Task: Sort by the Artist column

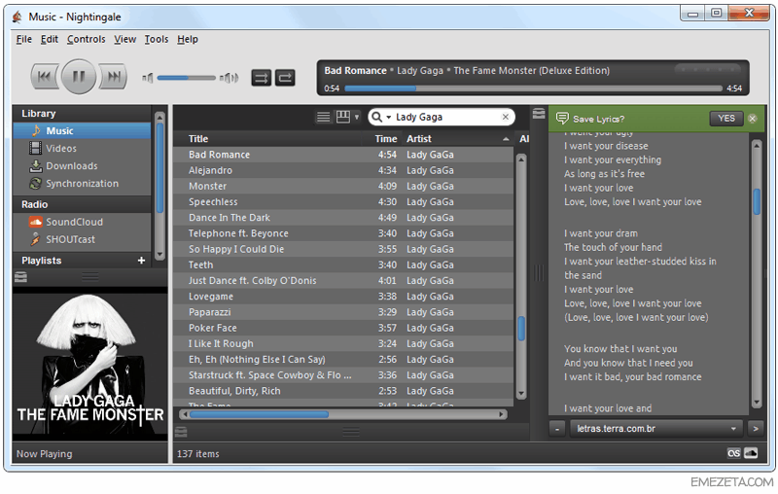Action: 457,139
